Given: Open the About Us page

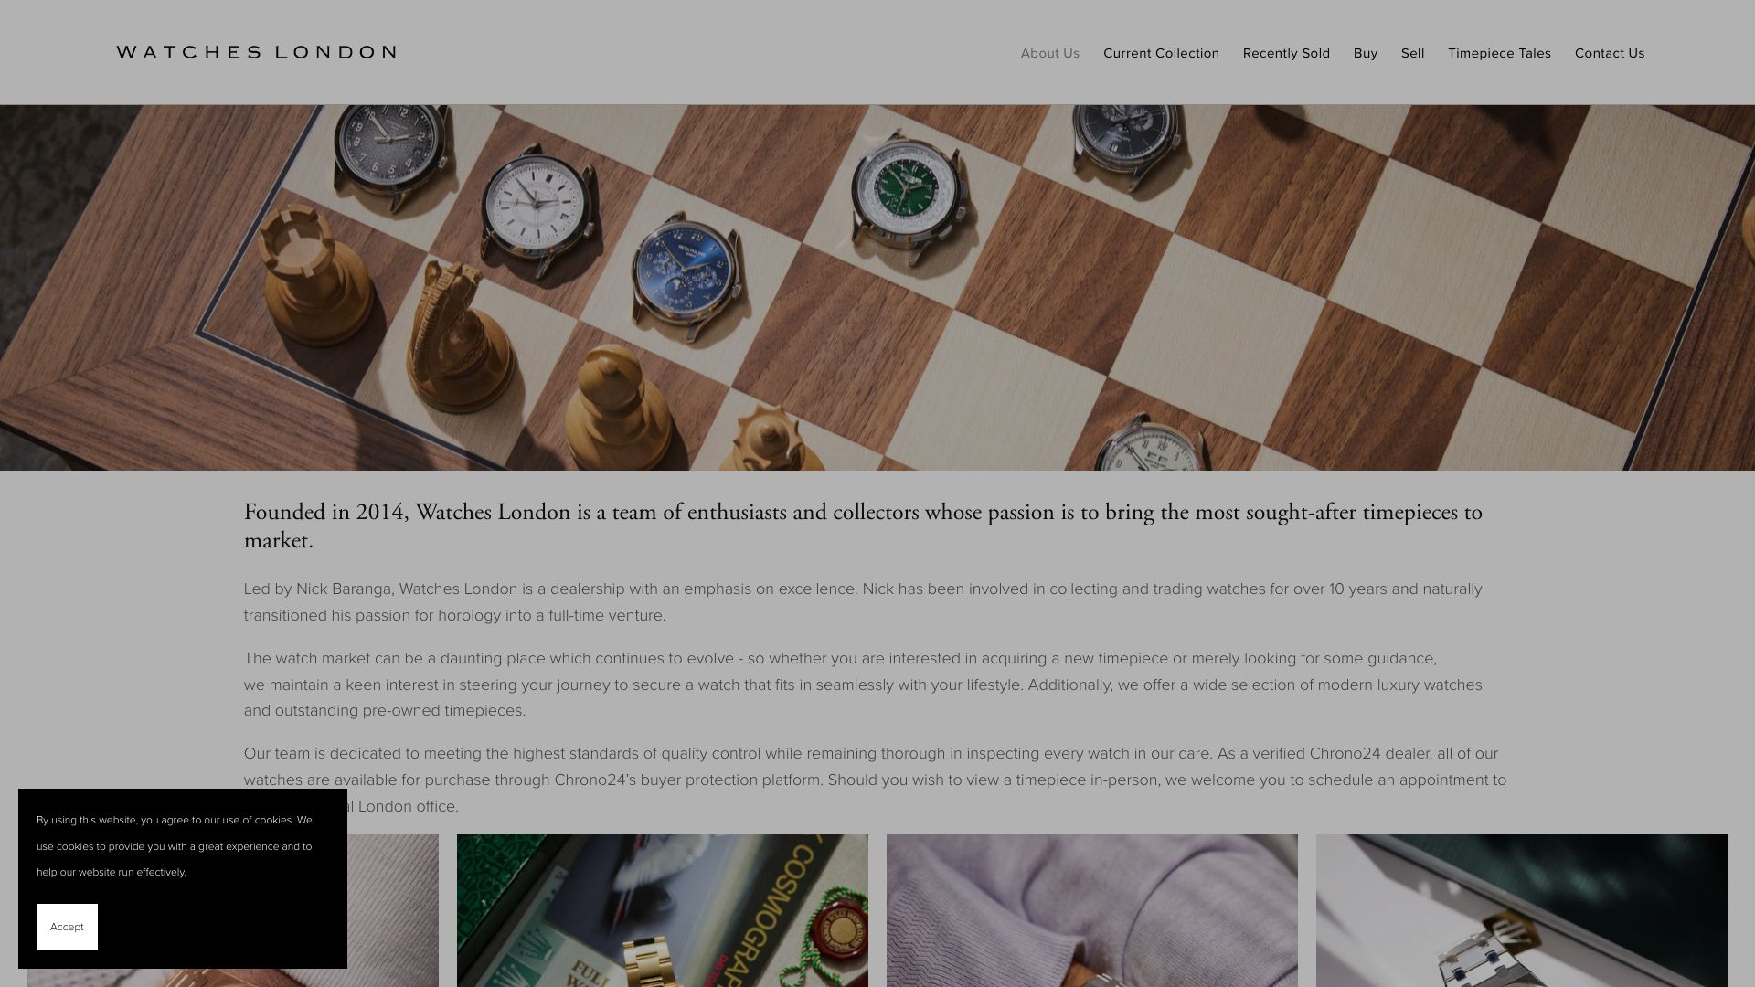Looking at the screenshot, I should (1050, 53).
